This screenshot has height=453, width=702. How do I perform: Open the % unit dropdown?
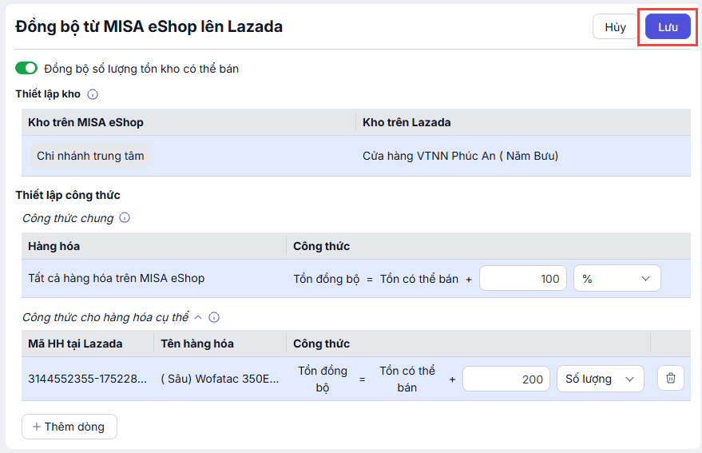[x=617, y=279]
